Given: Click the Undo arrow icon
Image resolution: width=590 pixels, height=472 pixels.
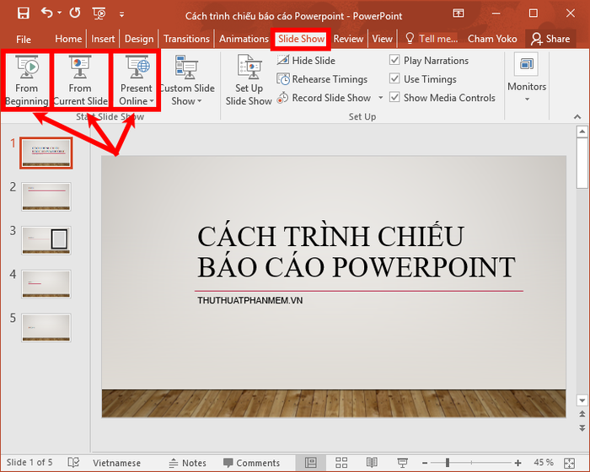Looking at the screenshot, I should point(47,13).
